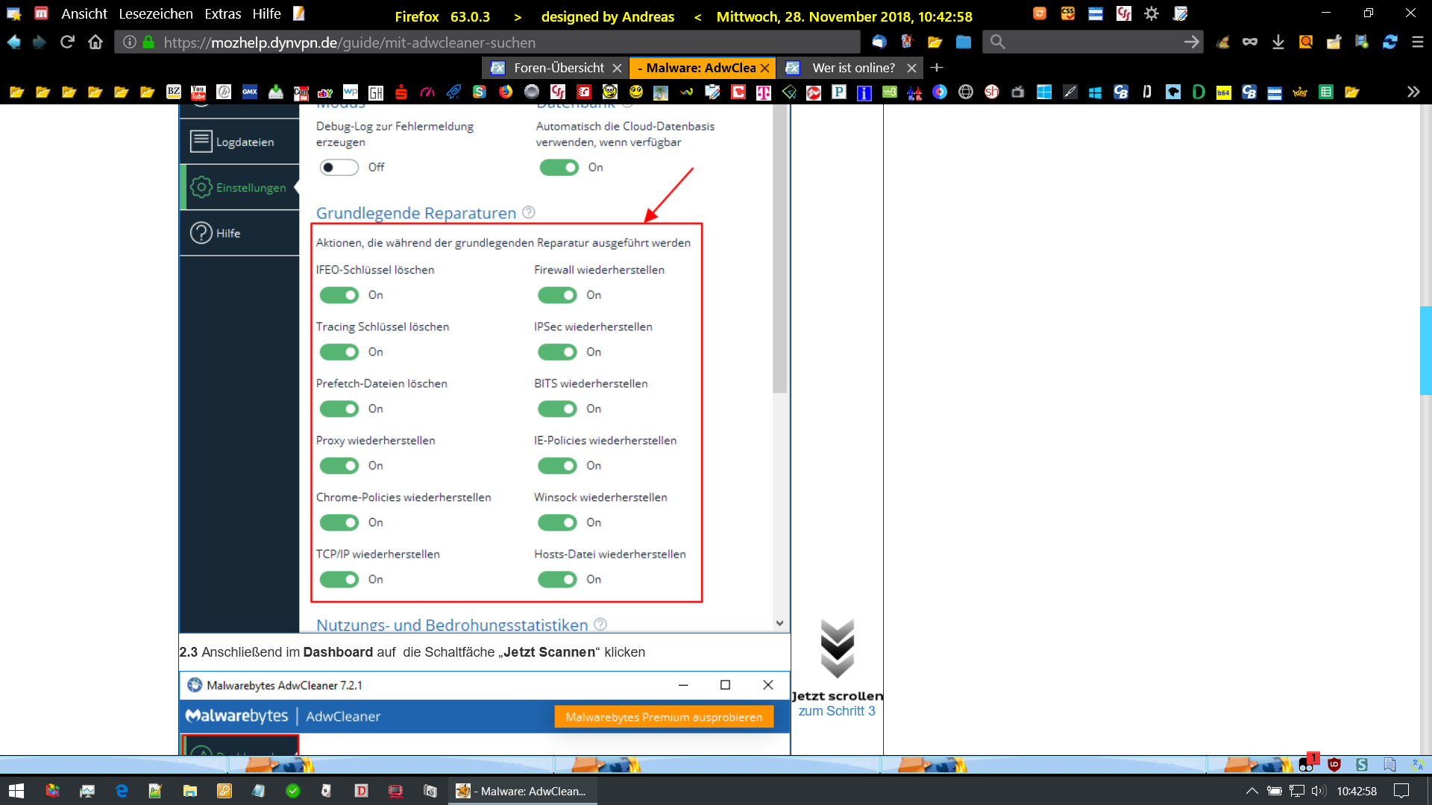Open the Lesezeichen menu
The height and width of the screenshot is (805, 1432).
[155, 14]
